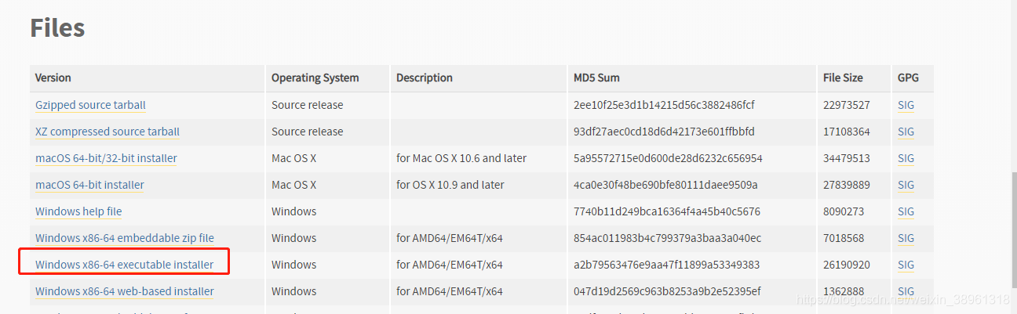
Task: Open SIG for Windows executable installer
Action: coord(906,265)
